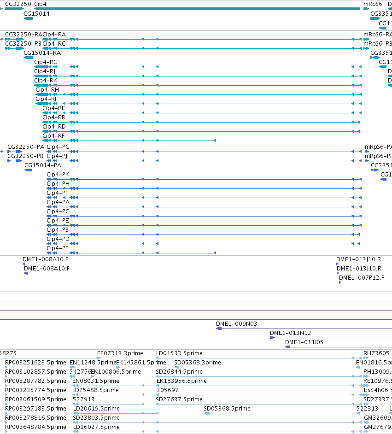The height and width of the screenshot is (434, 392).
Task: Click the long Cip4 gene bar glyph
Action: coord(197,9)
